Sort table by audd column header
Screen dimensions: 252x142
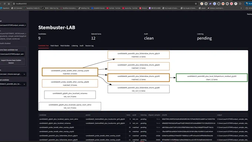click(135, 115)
